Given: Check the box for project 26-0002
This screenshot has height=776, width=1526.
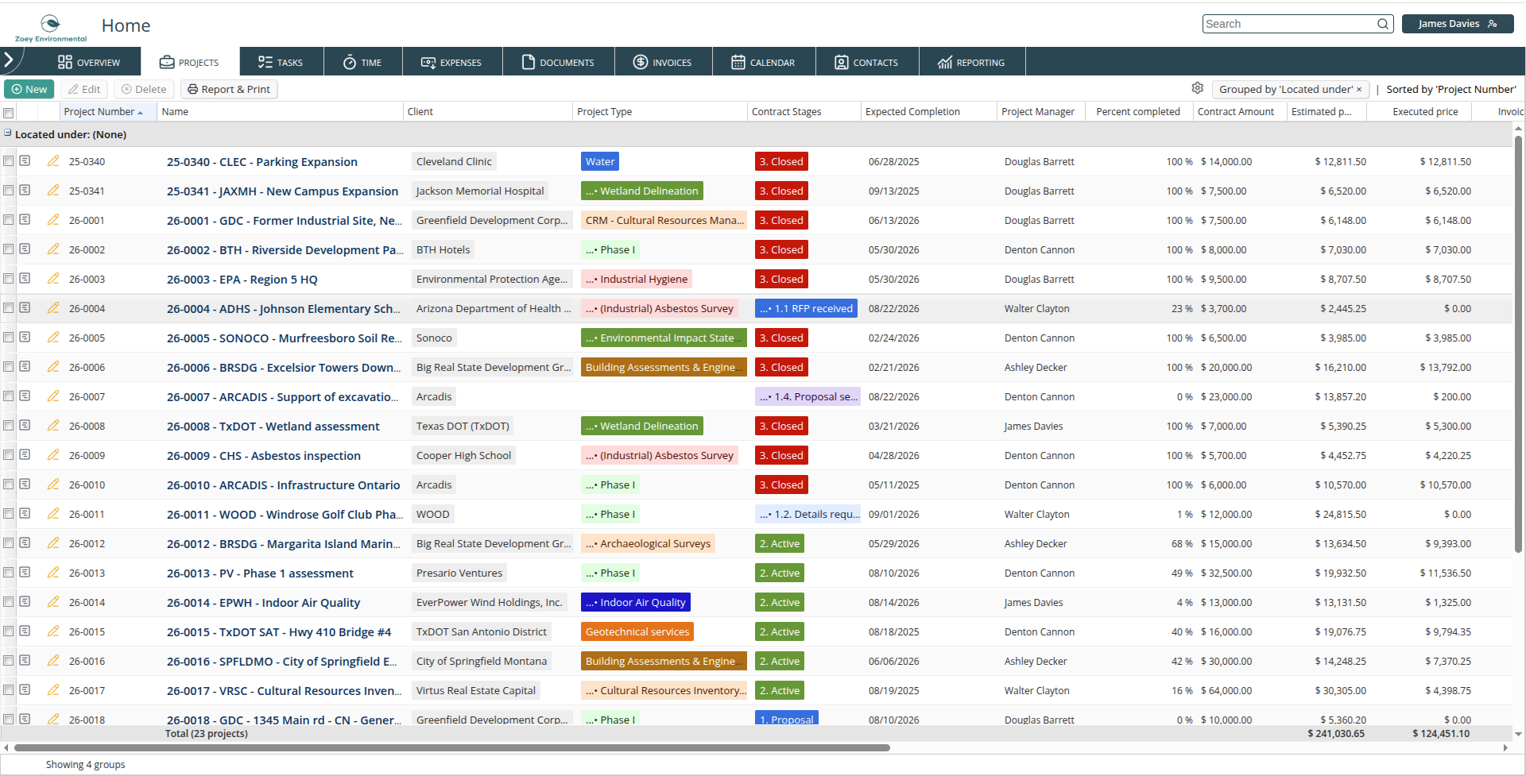Looking at the screenshot, I should click(x=9, y=249).
